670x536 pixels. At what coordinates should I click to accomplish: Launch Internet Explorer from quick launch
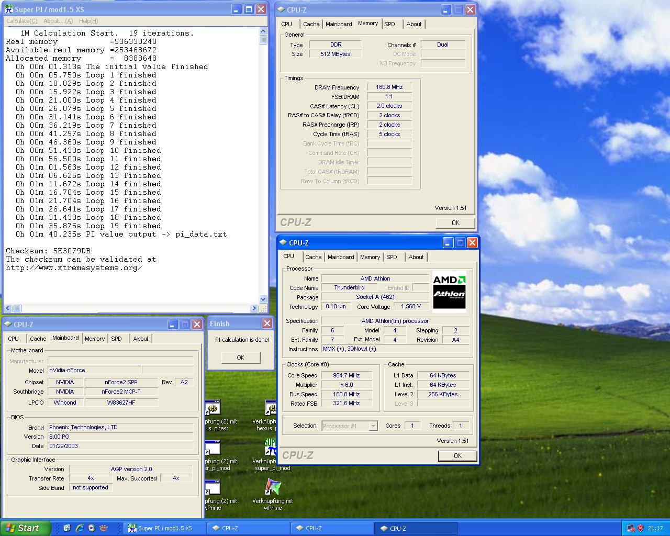tap(79, 528)
